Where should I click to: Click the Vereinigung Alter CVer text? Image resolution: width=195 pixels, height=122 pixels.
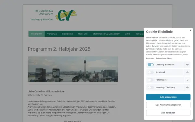[x=42, y=20]
